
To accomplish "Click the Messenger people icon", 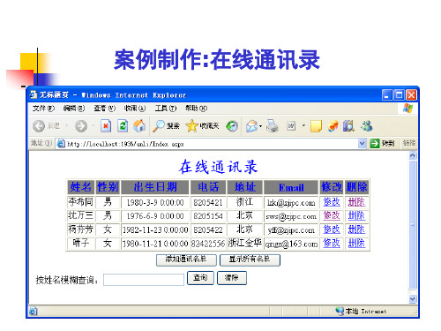I will tap(367, 126).
